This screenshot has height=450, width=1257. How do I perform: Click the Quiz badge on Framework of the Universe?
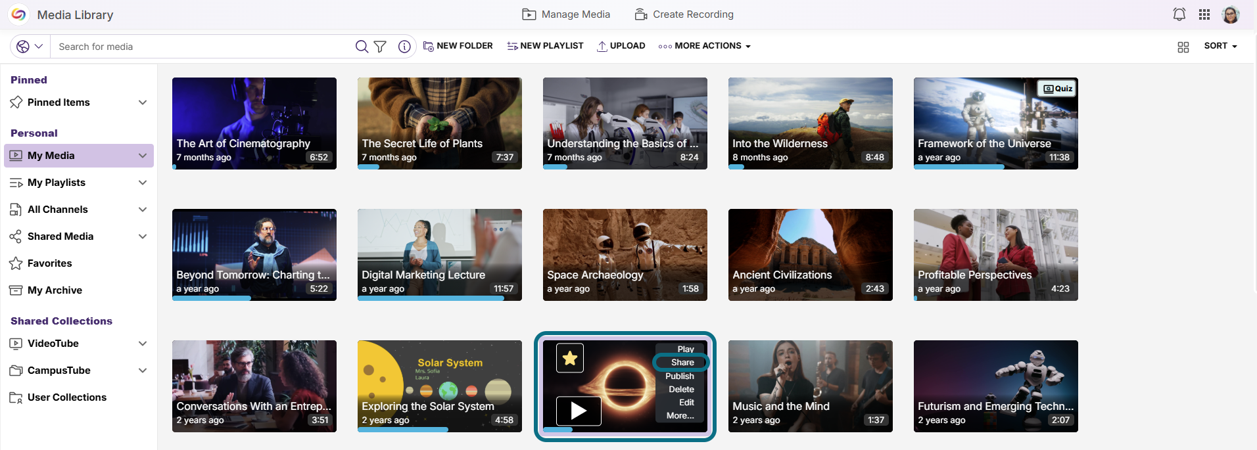click(x=1057, y=89)
